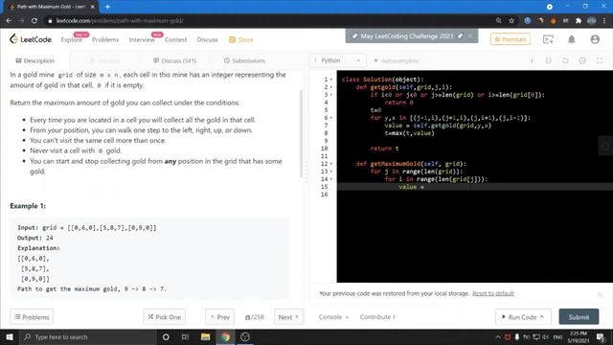Screen dimensions: 613x345
Task: Open Task View on taskbar
Action: pos(185,336)
